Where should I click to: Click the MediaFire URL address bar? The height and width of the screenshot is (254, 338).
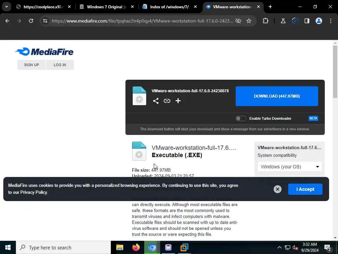tap(142, 21)
